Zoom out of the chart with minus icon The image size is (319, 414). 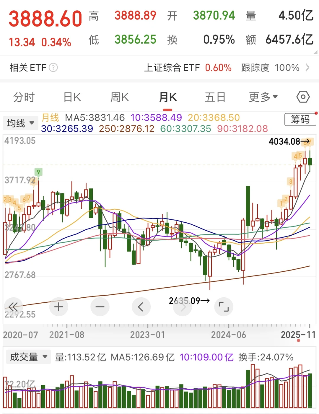tap(100, 307)
